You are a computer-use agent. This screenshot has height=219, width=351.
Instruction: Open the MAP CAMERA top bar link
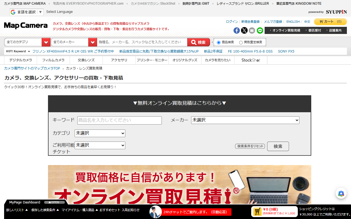tap(25, 4)
